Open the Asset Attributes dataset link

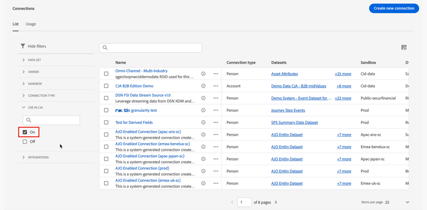click(x=284, y=74)
